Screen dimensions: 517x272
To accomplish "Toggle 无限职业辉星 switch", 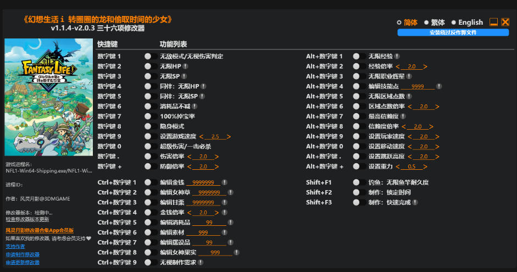I will [359, 76].
